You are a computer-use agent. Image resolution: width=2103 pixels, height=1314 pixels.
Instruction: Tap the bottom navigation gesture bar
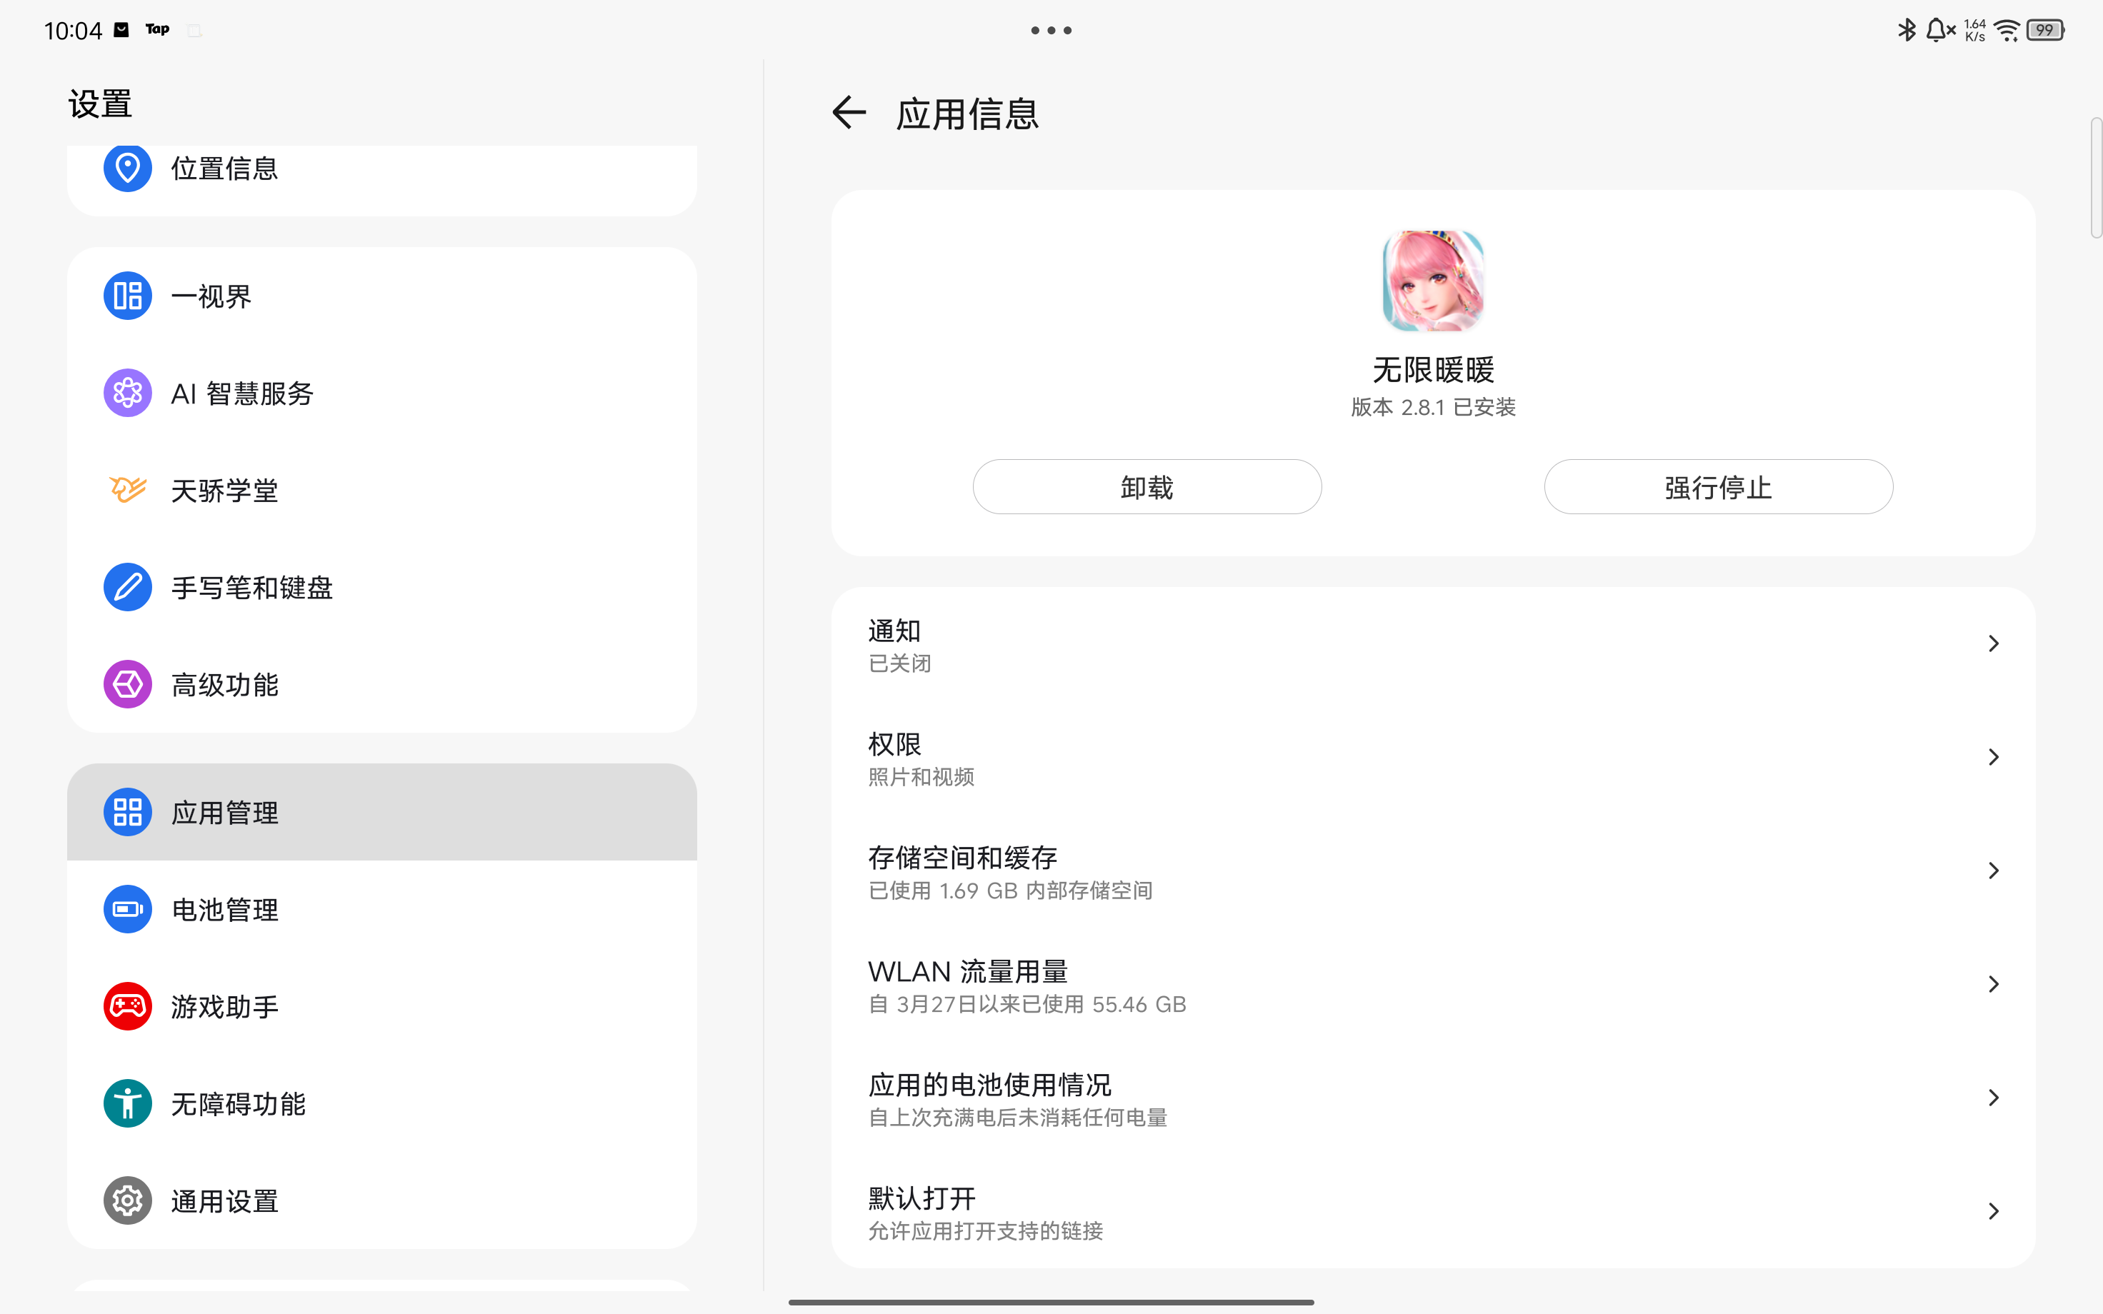click(1051, 1302)
